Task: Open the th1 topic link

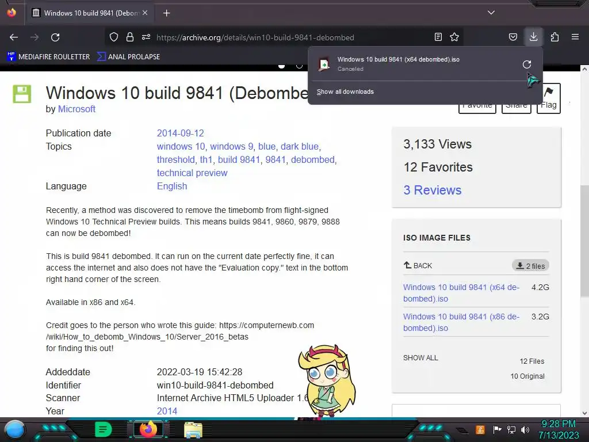Action: 206,160
